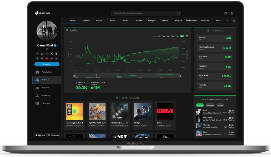Image resolution: width=271 pixels, height=157 pixels.
Task: Set chart zoom to All
Action: click(182, 36)
